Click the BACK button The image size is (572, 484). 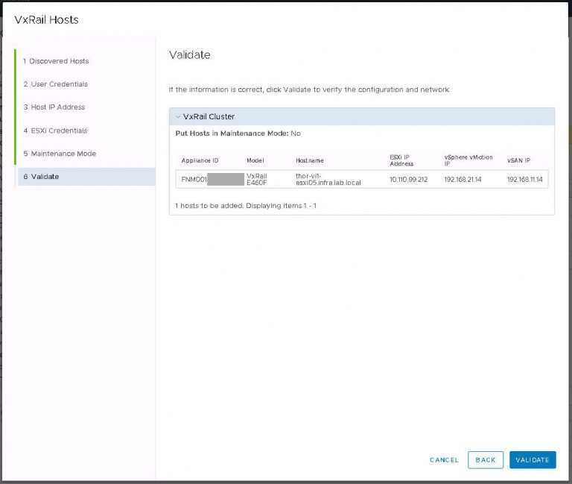click(x=486, y=460)
